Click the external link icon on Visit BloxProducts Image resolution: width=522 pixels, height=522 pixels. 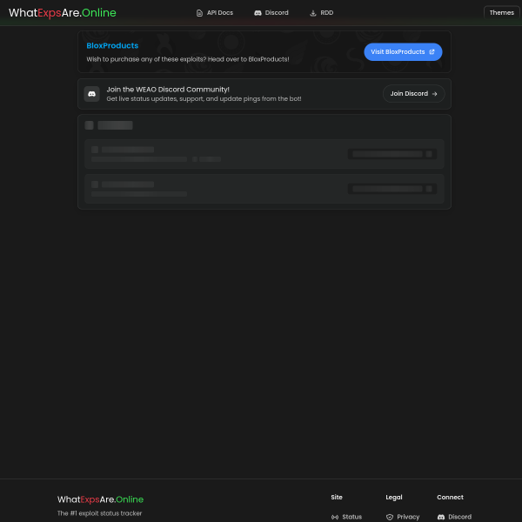click(432, 52)
